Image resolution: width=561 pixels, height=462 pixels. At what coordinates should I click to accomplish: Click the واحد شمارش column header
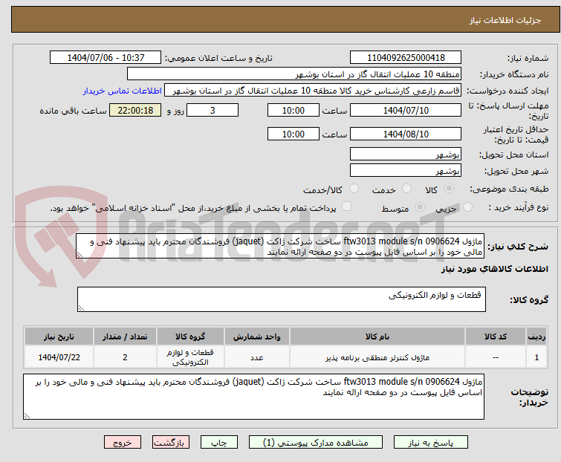(257, 336)
